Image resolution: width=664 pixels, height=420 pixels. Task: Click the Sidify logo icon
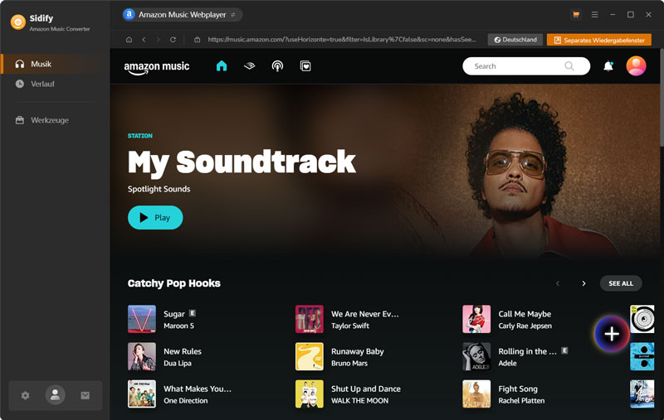(17, 22)
